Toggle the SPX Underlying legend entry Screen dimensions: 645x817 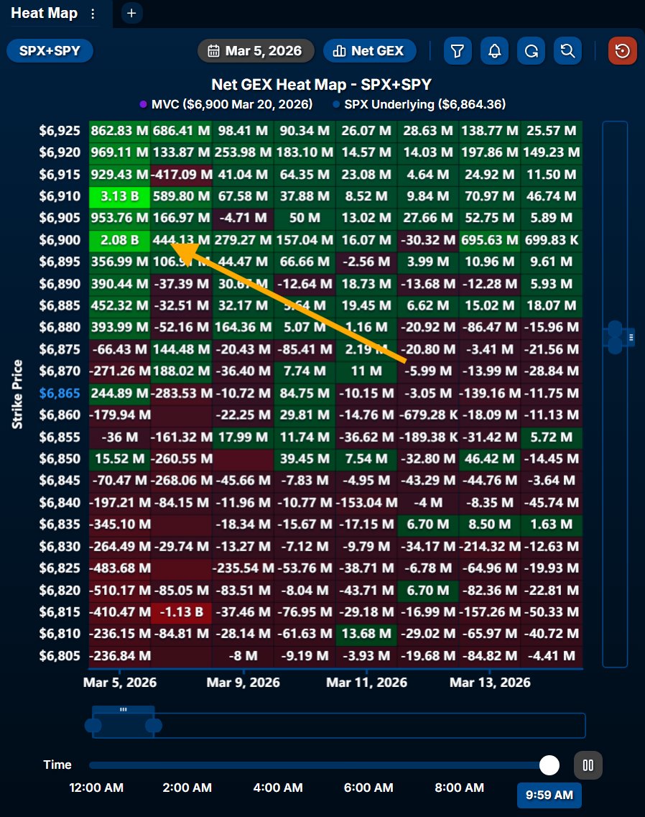coord(419,104)
